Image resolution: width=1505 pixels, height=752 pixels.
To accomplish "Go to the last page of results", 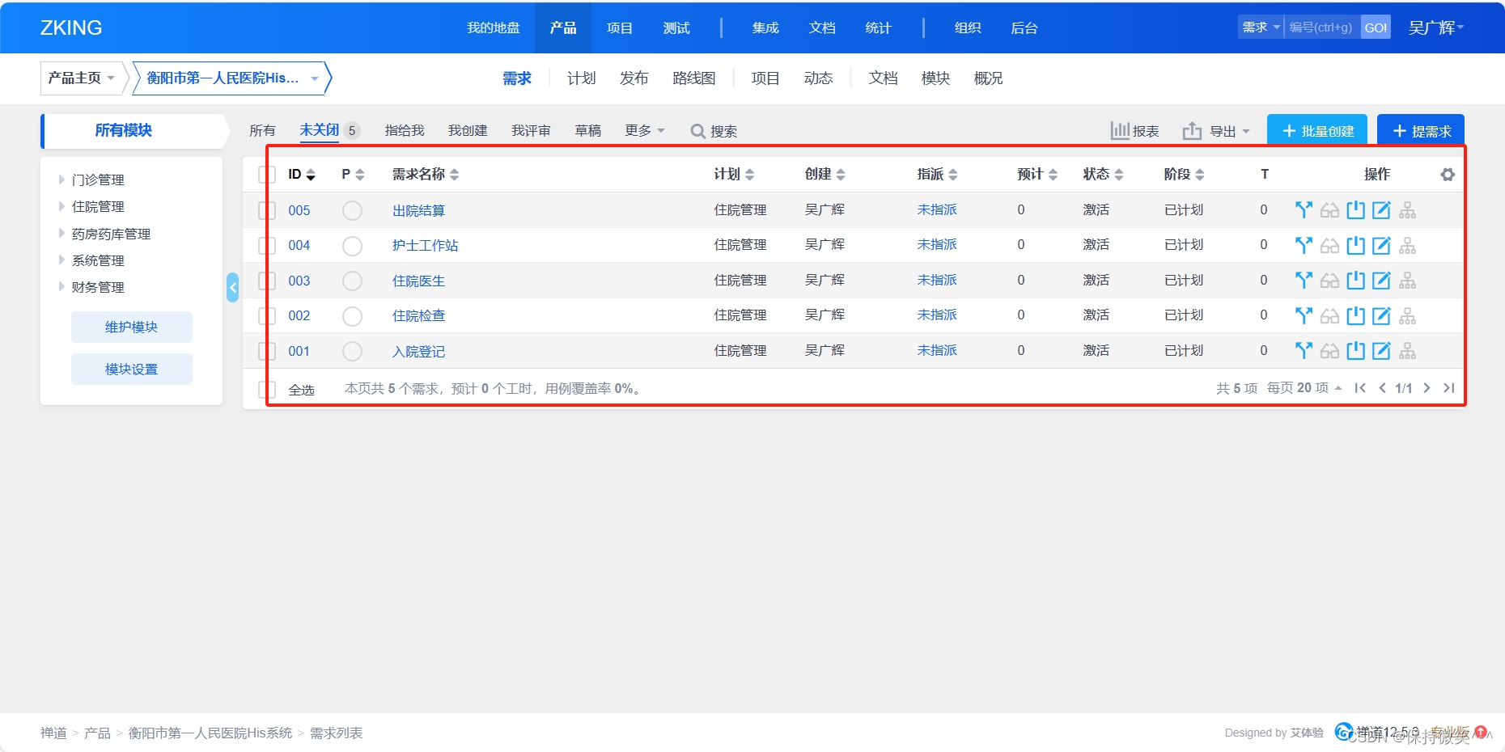I will point(1448,388).
